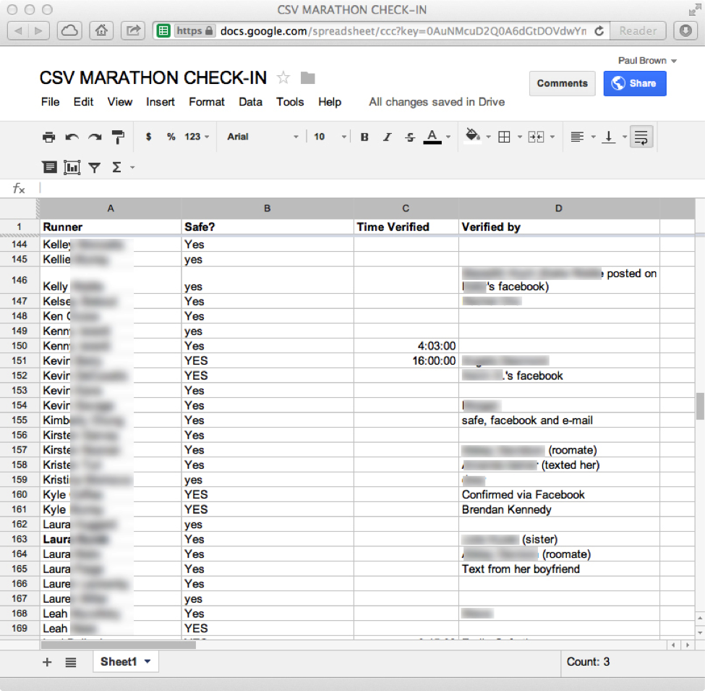Star this spreadsheet
705x691 pixels.
(283, 78)
